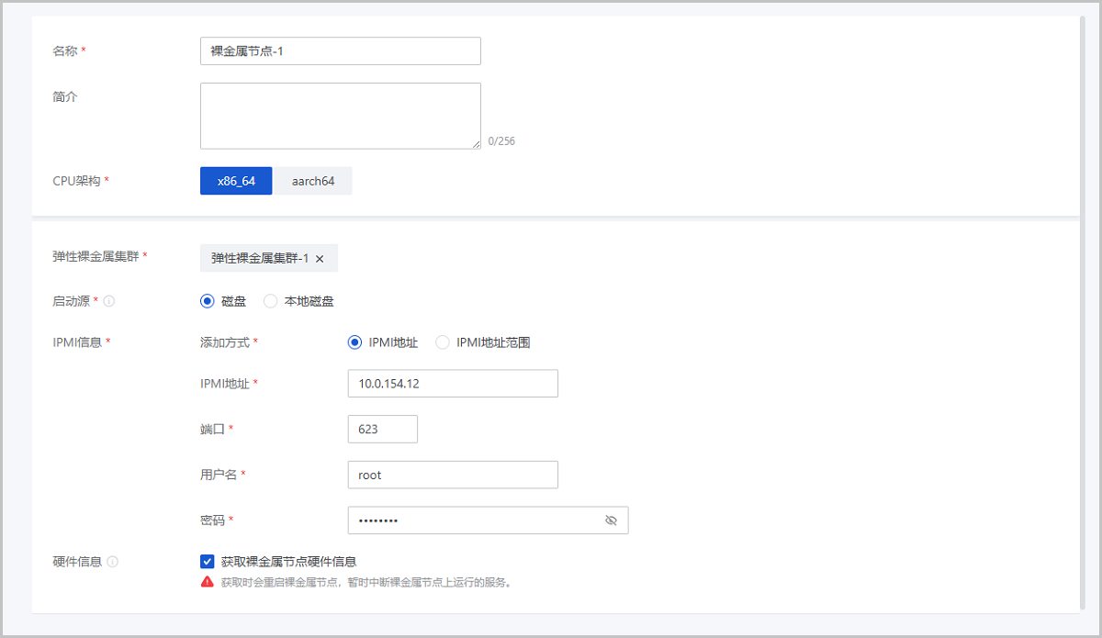Select the 磁盘 boot source radio button
This screenshot has width=1102, height=638.
208,301
